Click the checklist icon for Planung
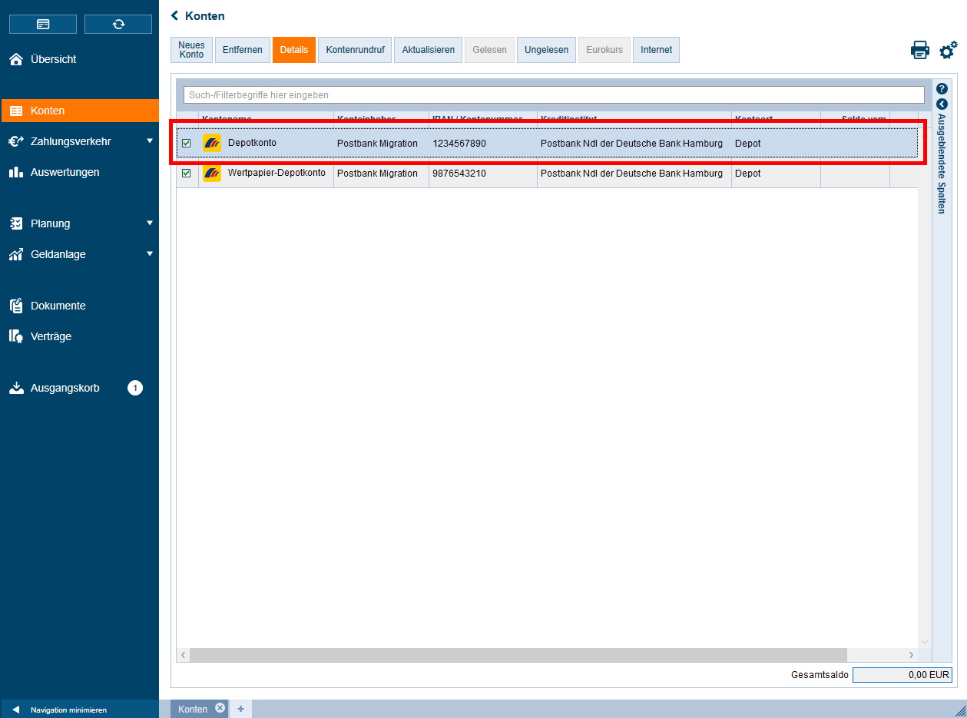This screenshot has height=718, width=967. point(16,223)
